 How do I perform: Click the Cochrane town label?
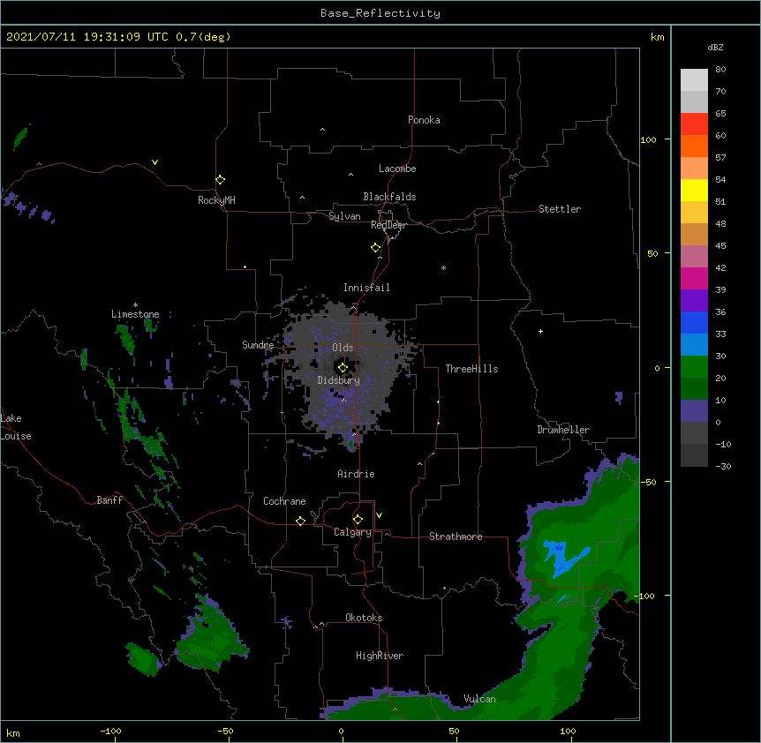pos(284,501)
